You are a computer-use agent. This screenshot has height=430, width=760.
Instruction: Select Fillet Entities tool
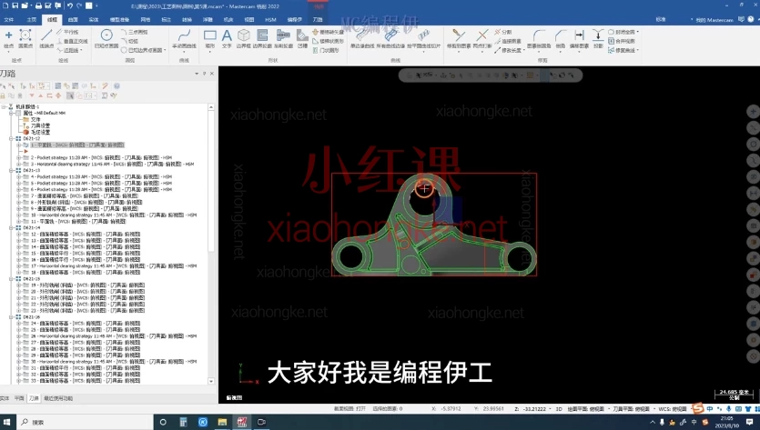[x=539, y=39]
